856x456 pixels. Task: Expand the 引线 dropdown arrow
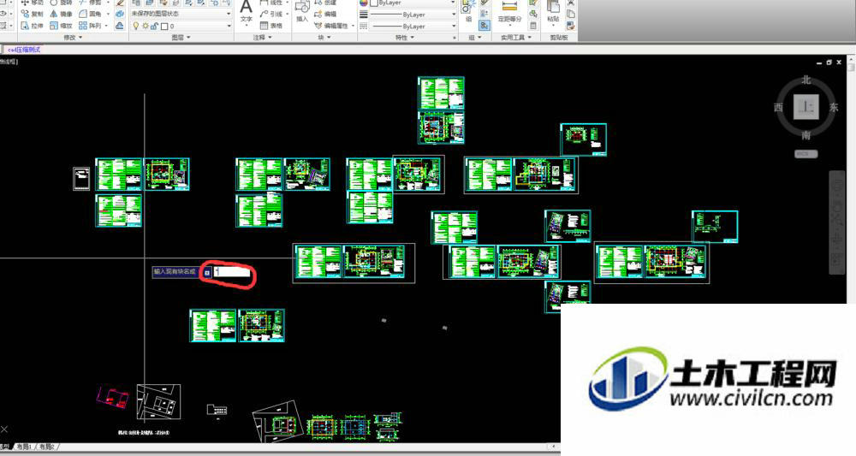[x=287, y=14]
